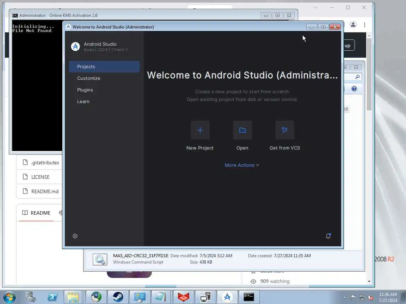This screenshot has width=406, height=304.
Task: Open the Customize section
Action: (88, 78)
